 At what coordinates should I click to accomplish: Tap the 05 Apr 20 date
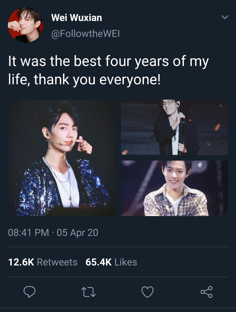tap(77, 232)
